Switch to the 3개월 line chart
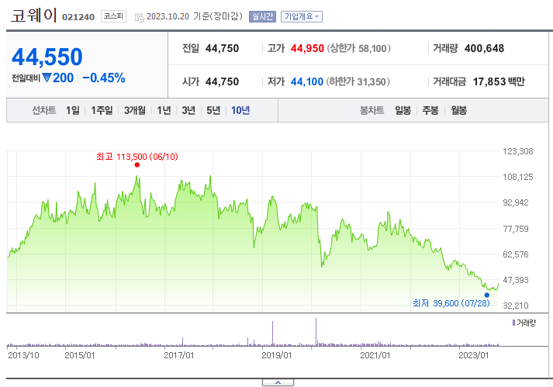Image resolution: width=553 pixels, height=387 pixels. click(135, 110)
